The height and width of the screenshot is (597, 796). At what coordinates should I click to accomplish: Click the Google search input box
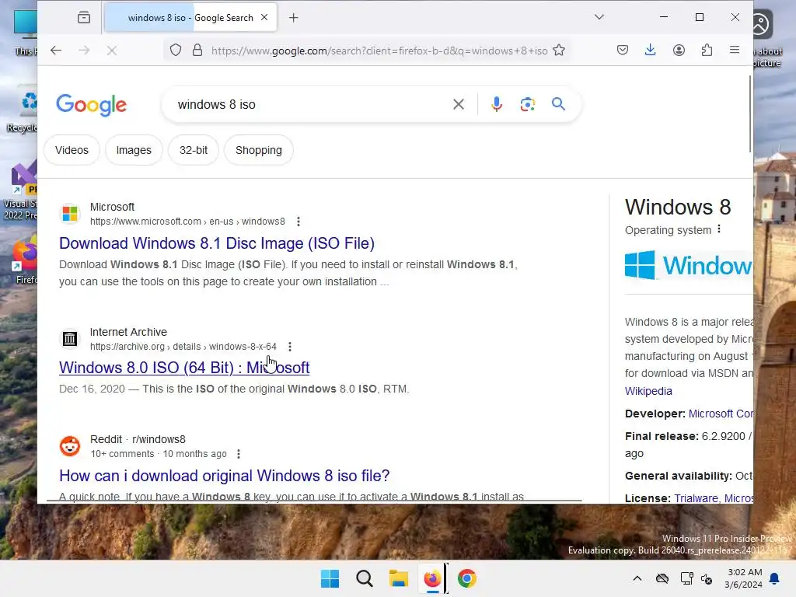pyautogui.click(x=309, y=105)
